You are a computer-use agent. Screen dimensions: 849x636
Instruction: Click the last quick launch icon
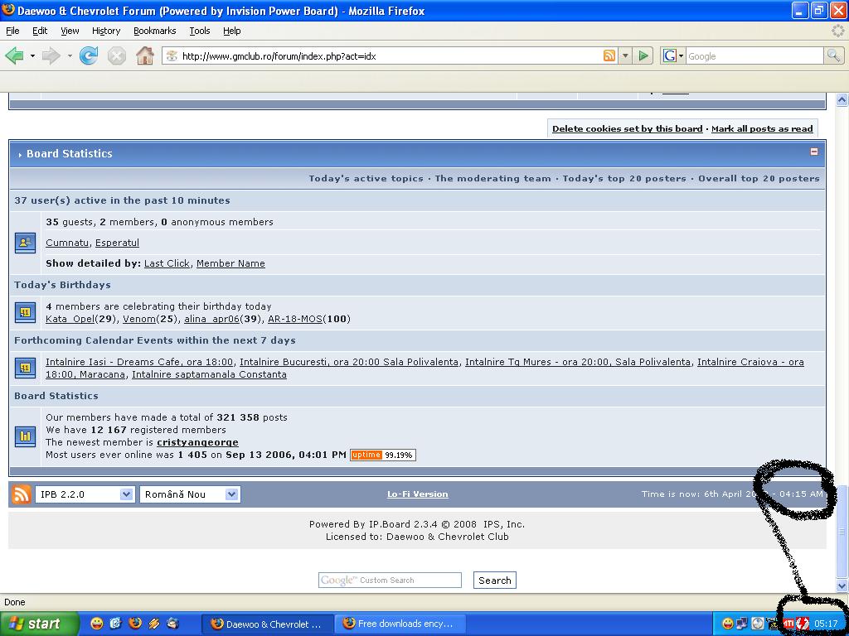173,624
